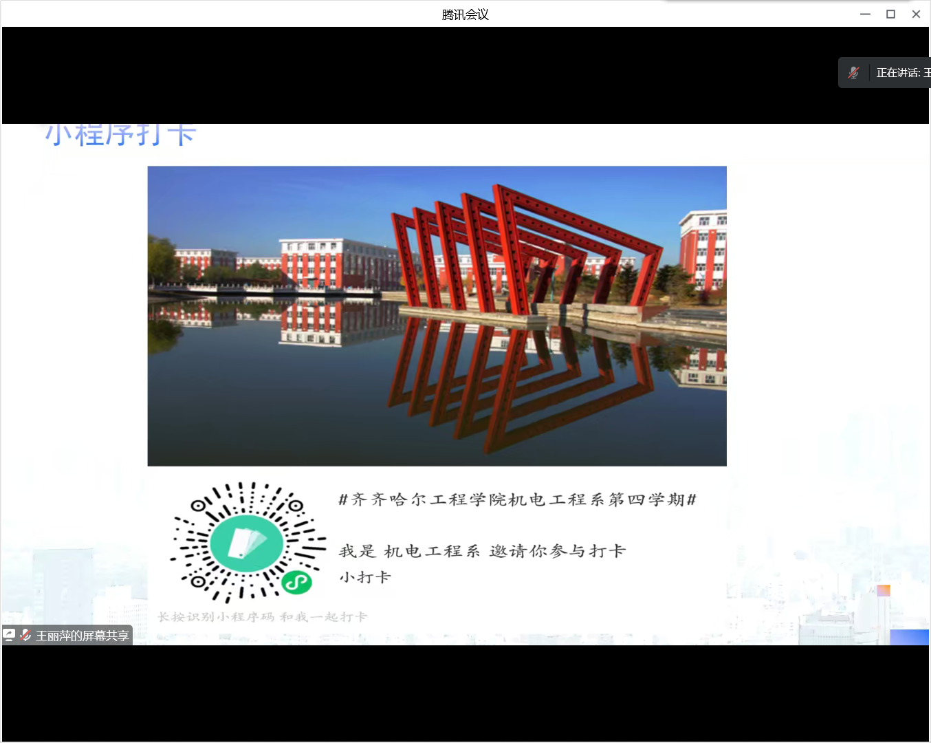The width and height of the screenshot is (931, 743).
Task: Click the #齐齐哈尔工程学院机电工程系第四学期# text
Action: 517,499
